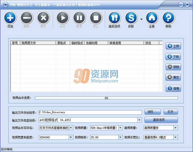193x152 pixels.
Task: Click the 序号 column header
Action: tap(15, 43)
